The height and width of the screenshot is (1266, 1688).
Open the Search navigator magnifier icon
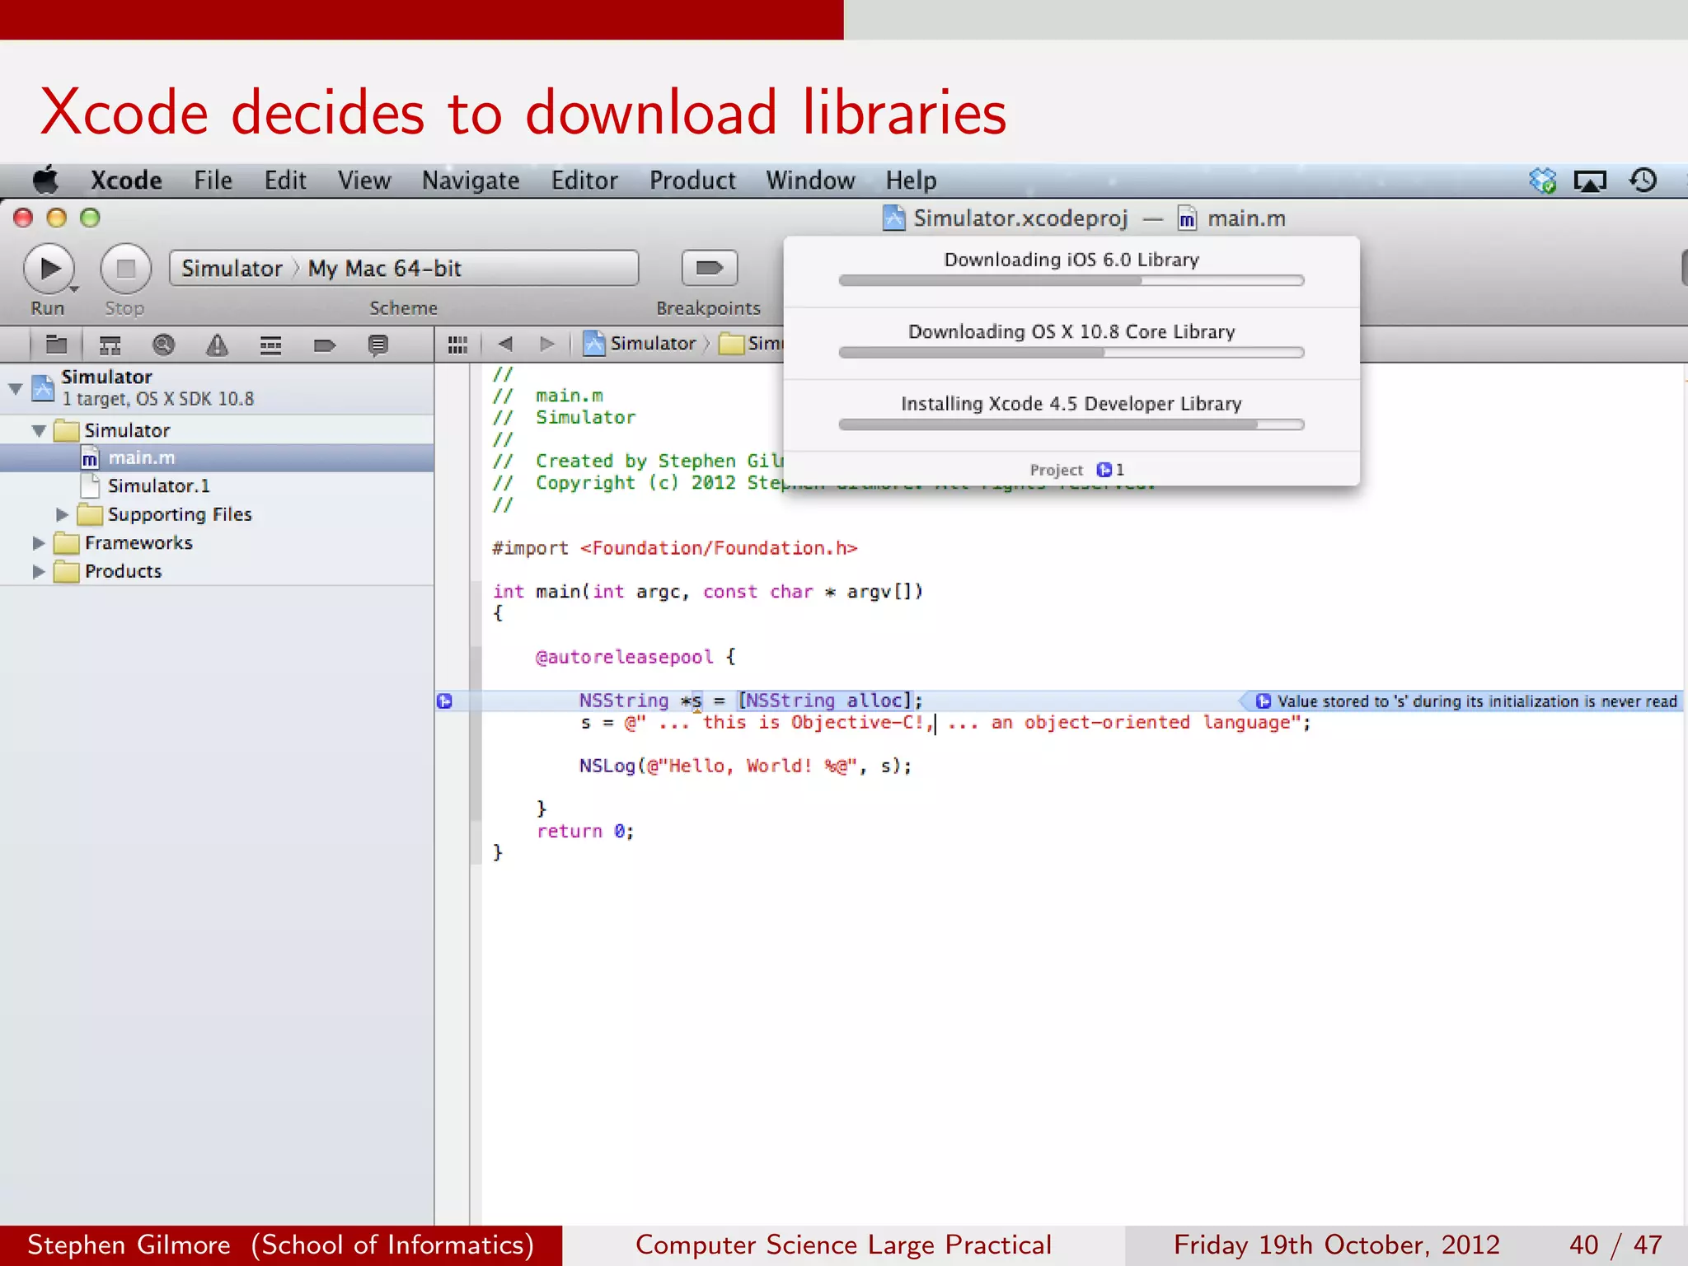(x=163, y=345)
